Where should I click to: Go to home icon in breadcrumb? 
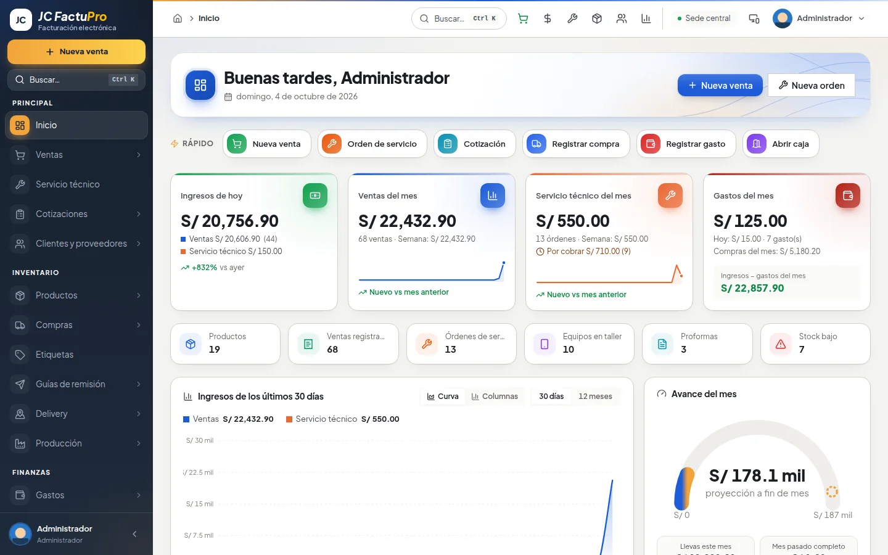click(178, 18)
